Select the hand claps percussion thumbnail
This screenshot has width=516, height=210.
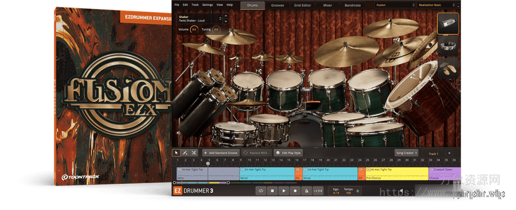448,68
